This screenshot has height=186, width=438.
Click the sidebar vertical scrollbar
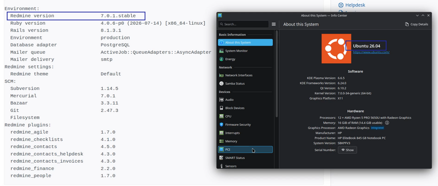click(x=277, y=74)
